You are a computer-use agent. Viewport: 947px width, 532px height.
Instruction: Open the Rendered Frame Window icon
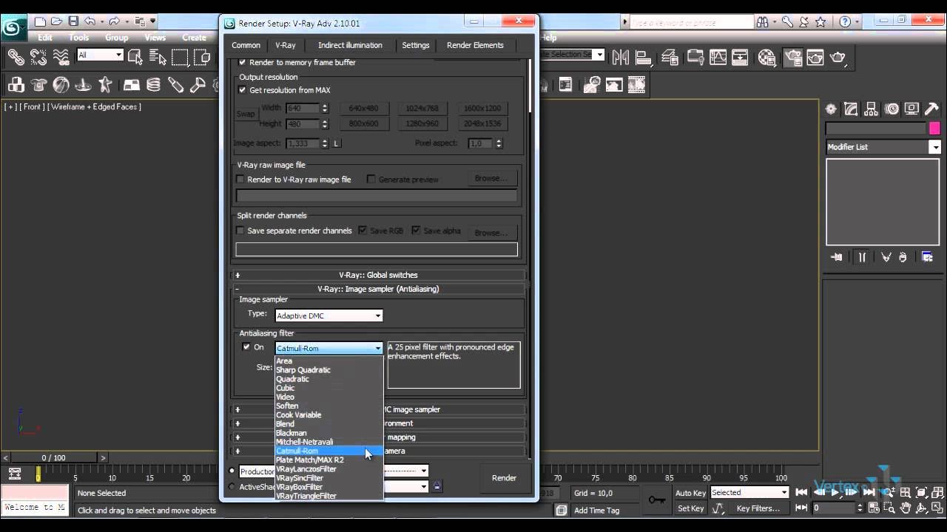815,57
